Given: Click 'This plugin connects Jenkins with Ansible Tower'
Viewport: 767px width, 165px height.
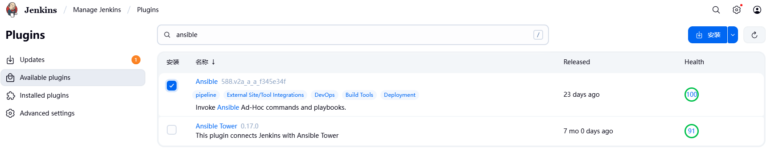Looking at the screenshot, I should pyautogui.click(x=267, y=136).
